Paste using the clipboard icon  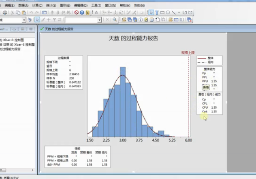tap(24, 13)
